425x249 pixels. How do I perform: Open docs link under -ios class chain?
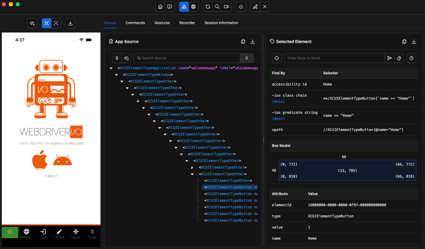pyautogui.click(x=278, y=101)
